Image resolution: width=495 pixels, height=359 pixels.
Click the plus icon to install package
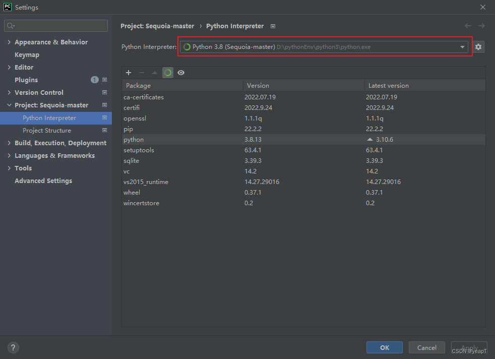coord(129,73)
